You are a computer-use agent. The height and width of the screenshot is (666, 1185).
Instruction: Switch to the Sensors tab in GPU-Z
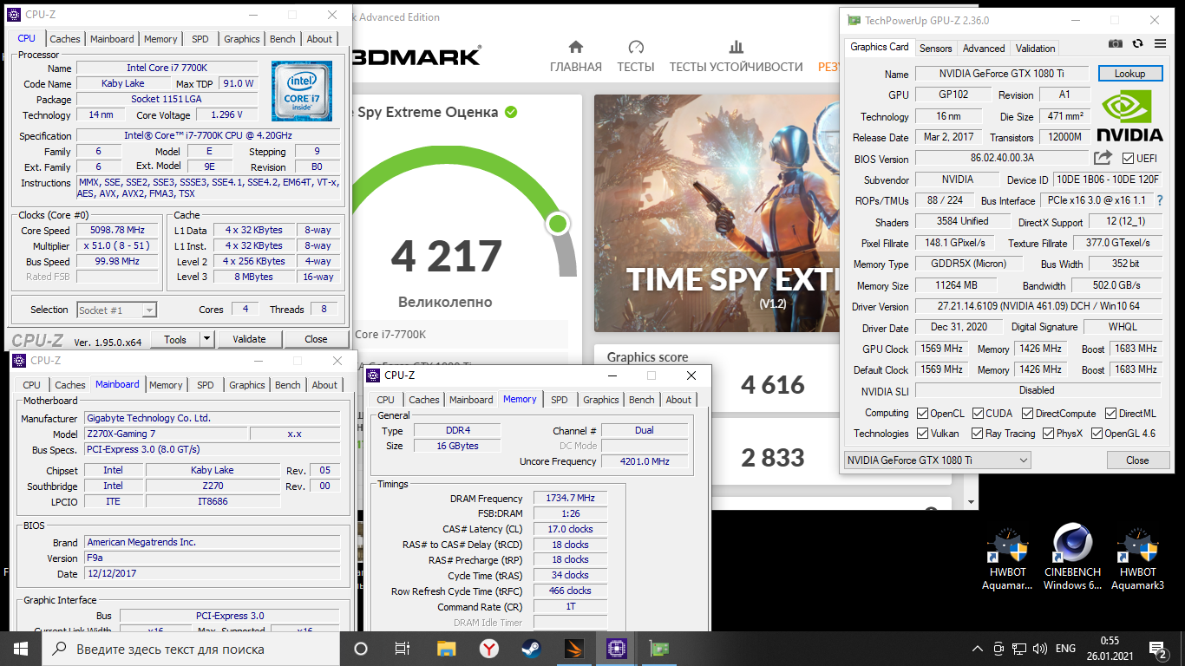coord(935,48)
